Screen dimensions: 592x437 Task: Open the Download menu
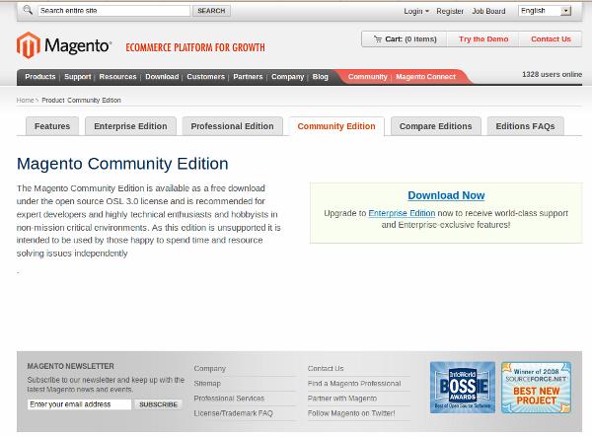[x=162, y=77]
